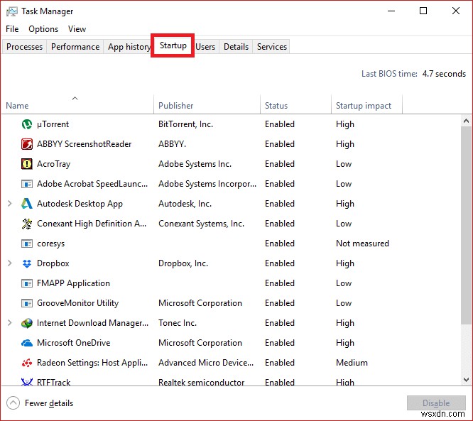Click the Low impact of AcroTray row
This screenshot has height=421, width=473.
pos(344,164)
